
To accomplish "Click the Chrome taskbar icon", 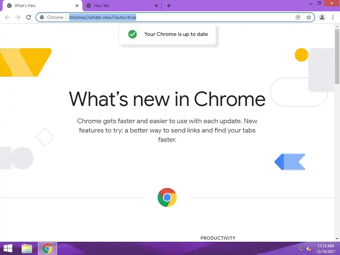I will click(47, 248).
